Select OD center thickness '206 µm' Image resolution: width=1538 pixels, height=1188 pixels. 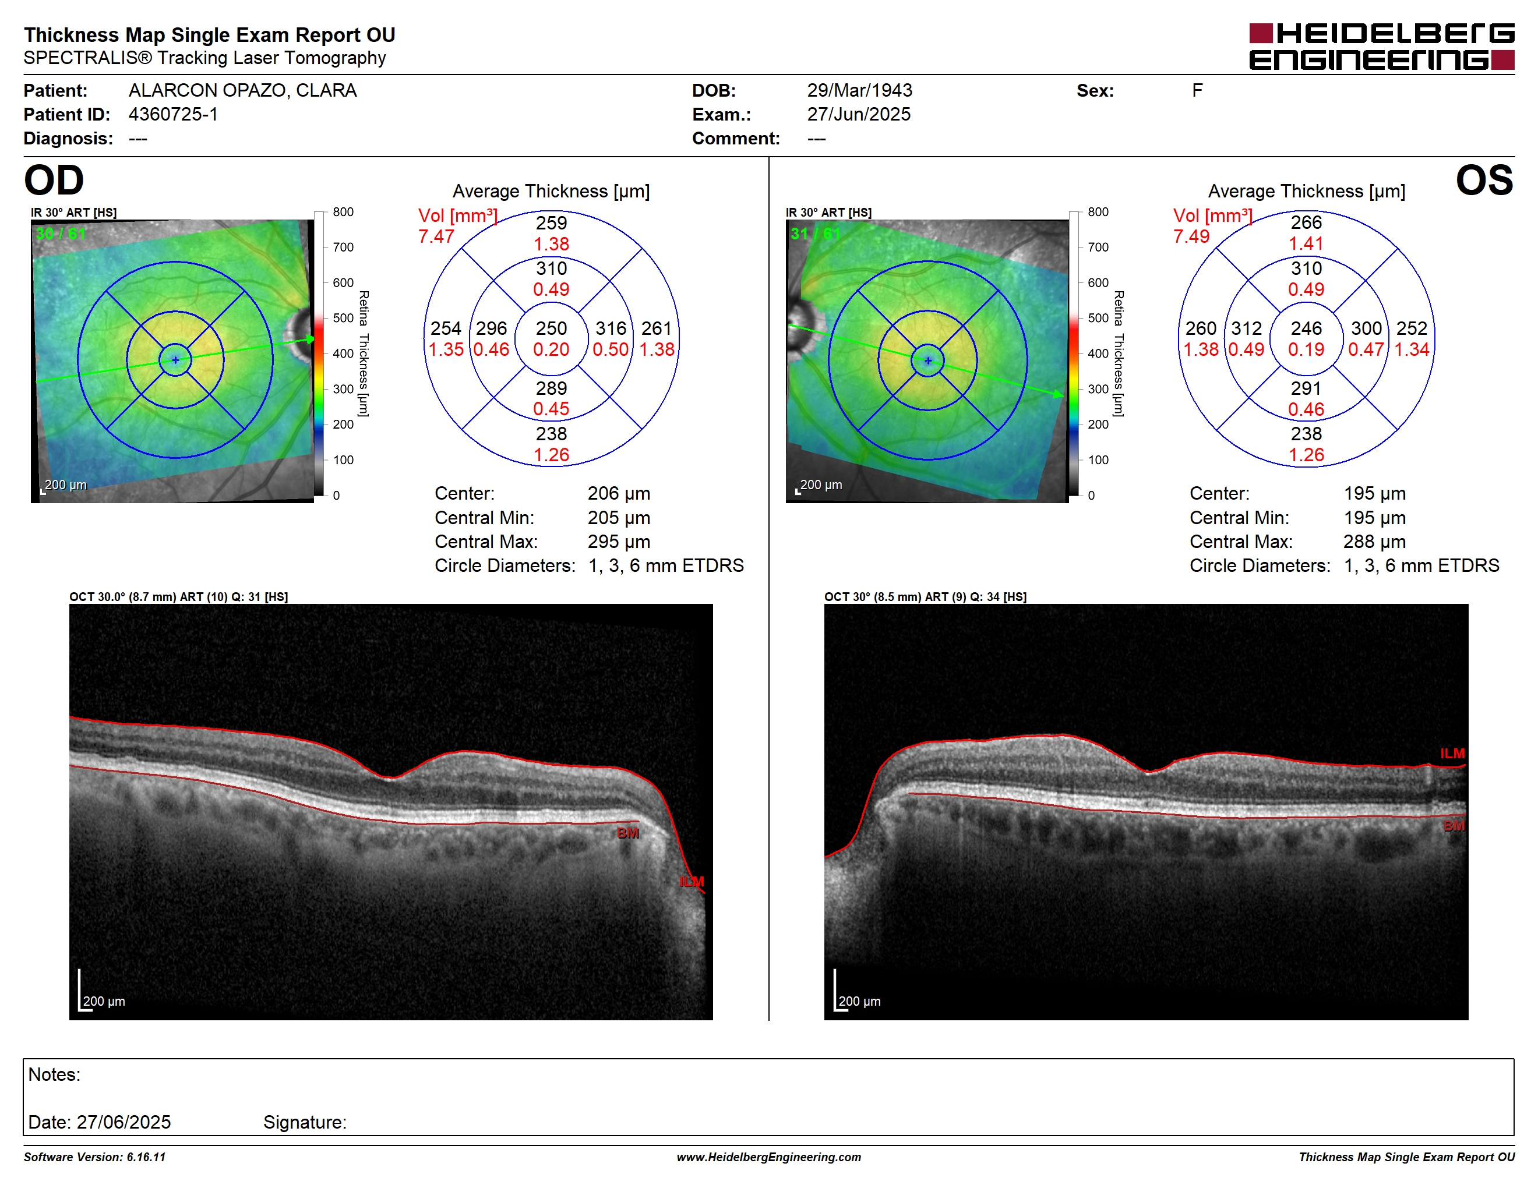[x=619, y=494]
